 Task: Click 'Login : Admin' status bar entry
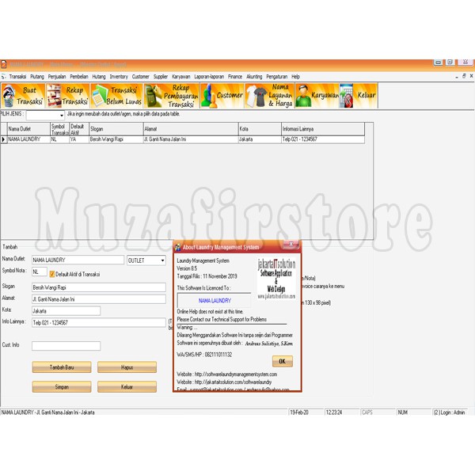point(450,412)
